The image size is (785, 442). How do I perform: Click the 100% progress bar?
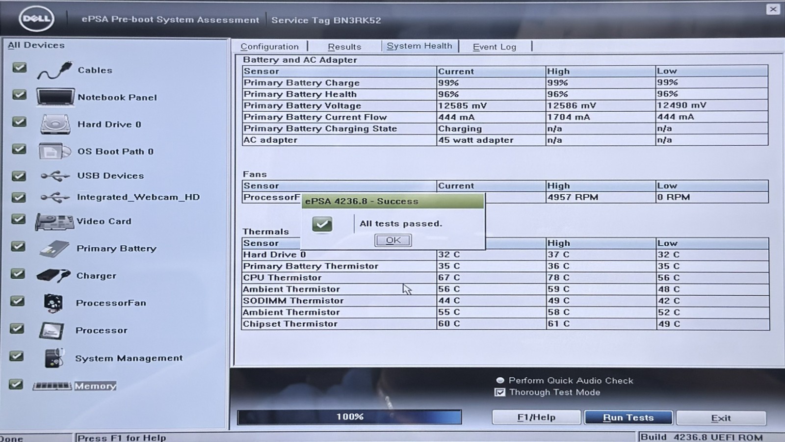coord(349,417)
